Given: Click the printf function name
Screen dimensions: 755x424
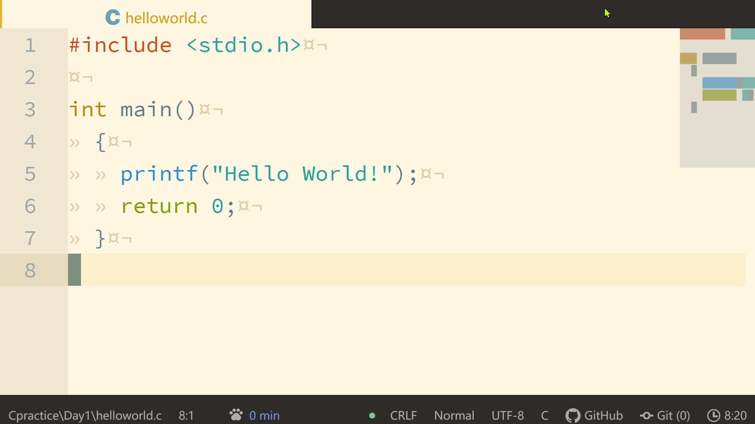Looking at the screenshot, I should coord(159,174).
